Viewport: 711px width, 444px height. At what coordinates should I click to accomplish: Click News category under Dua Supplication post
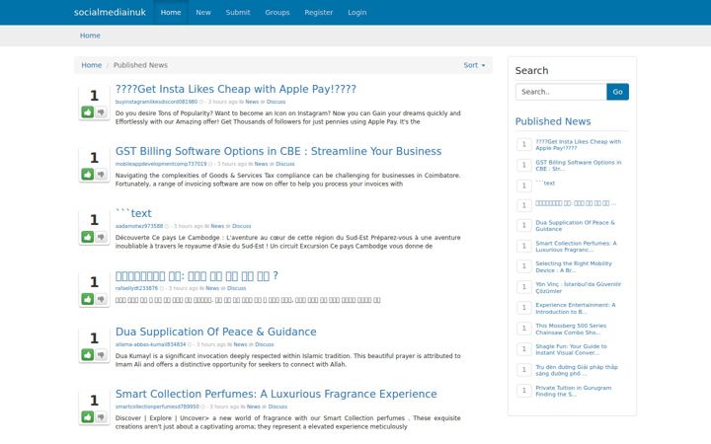[x=240, y=344]
